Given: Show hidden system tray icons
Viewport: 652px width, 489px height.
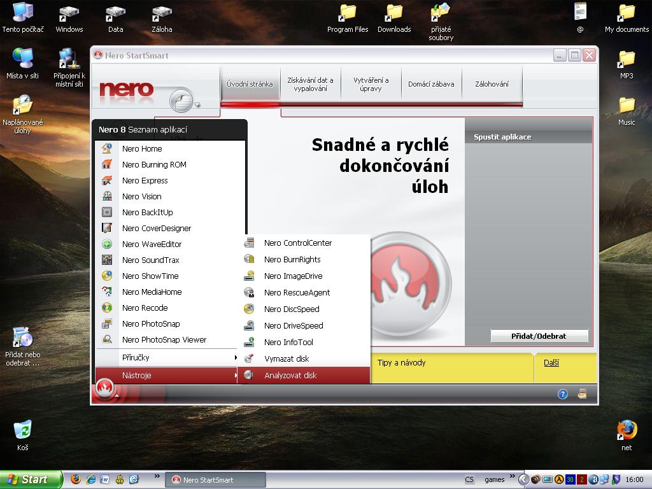Looking at the screenshot, I should pos(523,480).
